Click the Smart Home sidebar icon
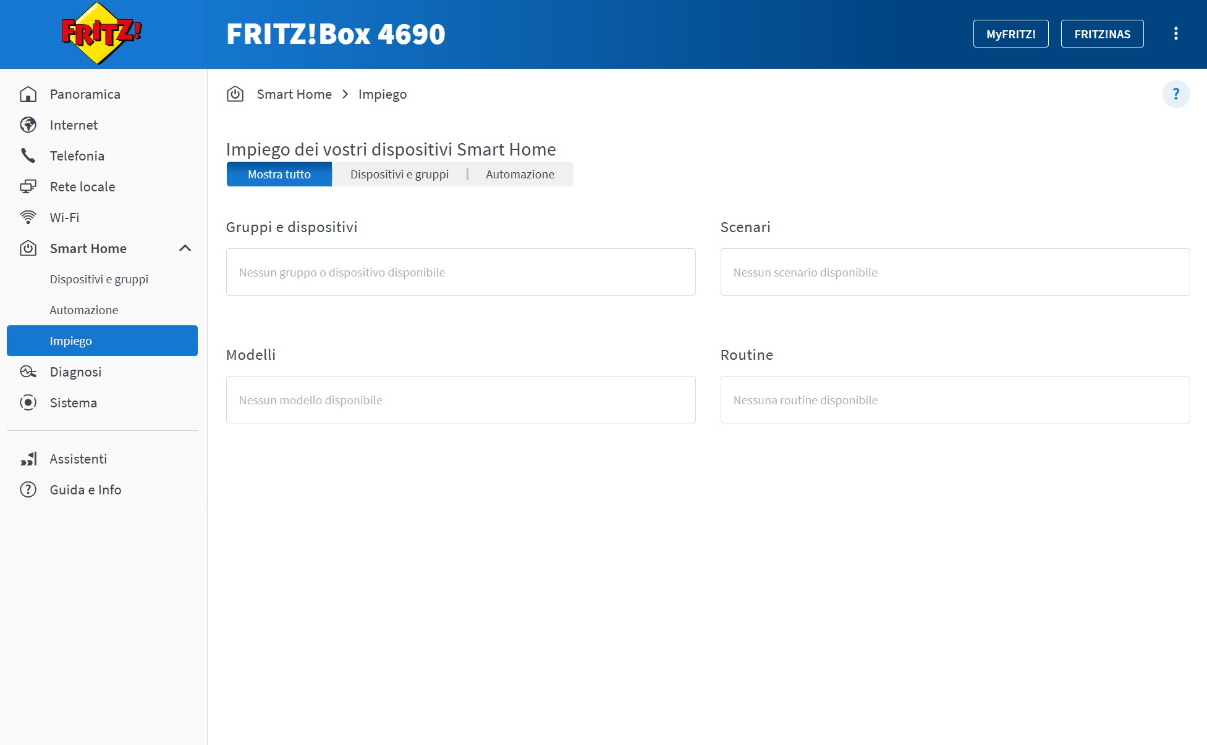The width and height of the screenshot is (1207, 745). [28, 248]
